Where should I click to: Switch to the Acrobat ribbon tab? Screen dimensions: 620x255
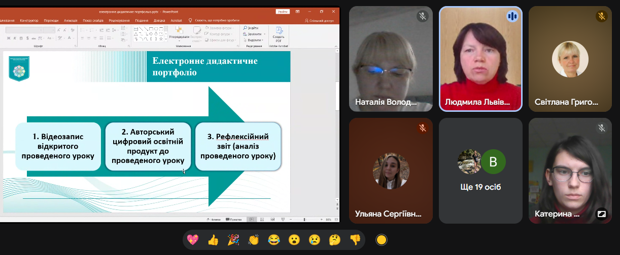click(x=176, y=21)
